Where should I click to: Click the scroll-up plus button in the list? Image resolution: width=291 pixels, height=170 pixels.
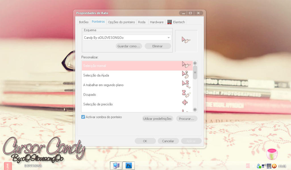[x=195, y=63]
